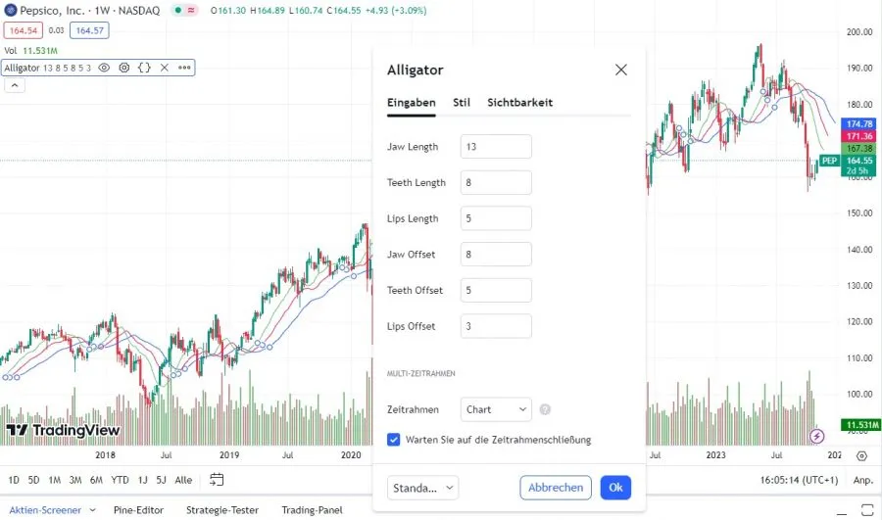Open the Zeitrahmen 'Chart' dropdown
Viewport: 882px width, 520px height.
496,409
